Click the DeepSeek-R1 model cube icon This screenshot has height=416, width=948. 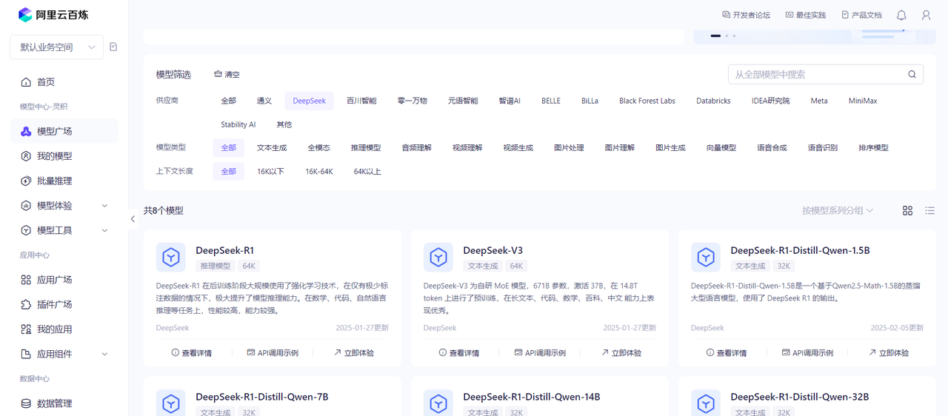171,258
